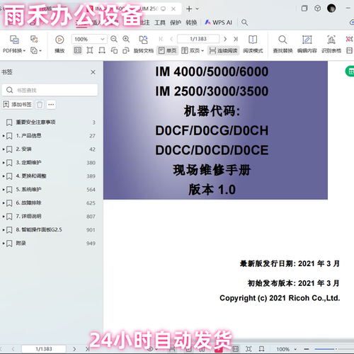Click fit page icon in bottom status bar
Viewport: 354px width, 354px height.
pos(249,349)
